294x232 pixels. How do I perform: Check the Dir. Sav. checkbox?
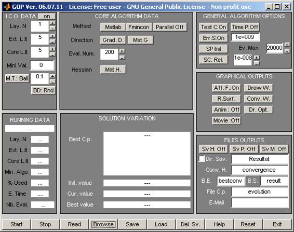click(202, 159)
